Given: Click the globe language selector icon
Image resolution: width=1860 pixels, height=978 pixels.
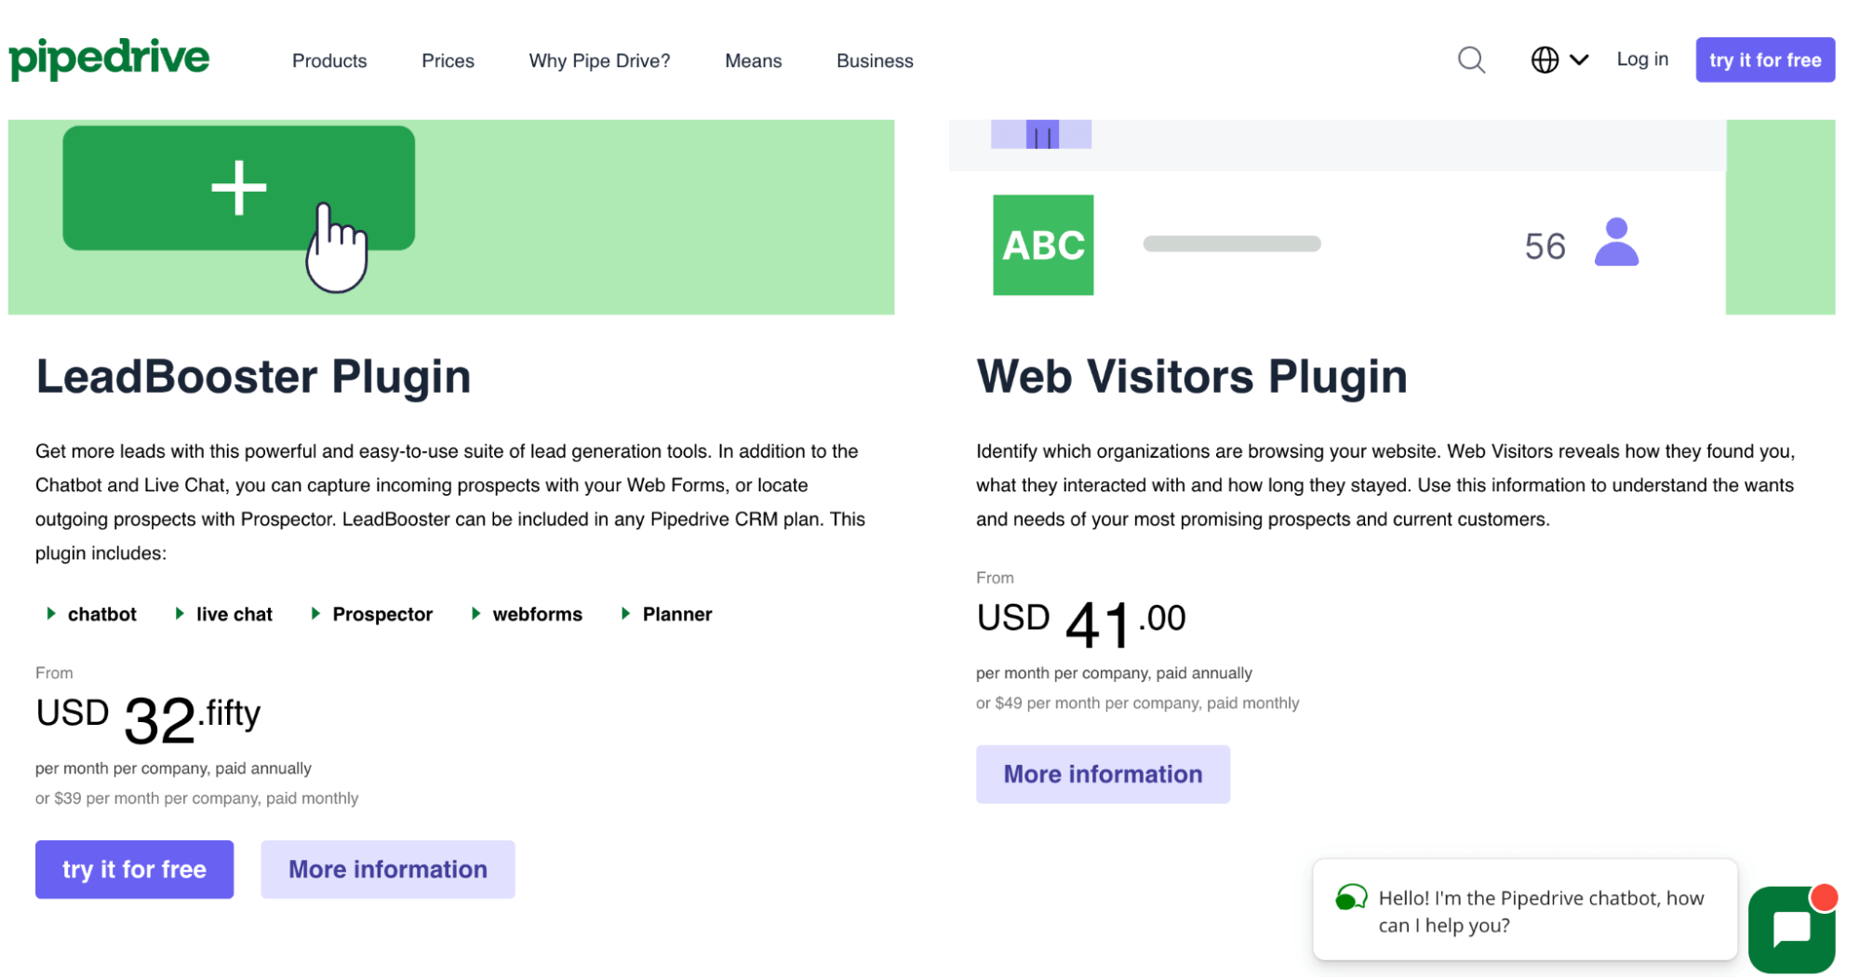Looking at the screenshot, I should (x=1544, y=60).
